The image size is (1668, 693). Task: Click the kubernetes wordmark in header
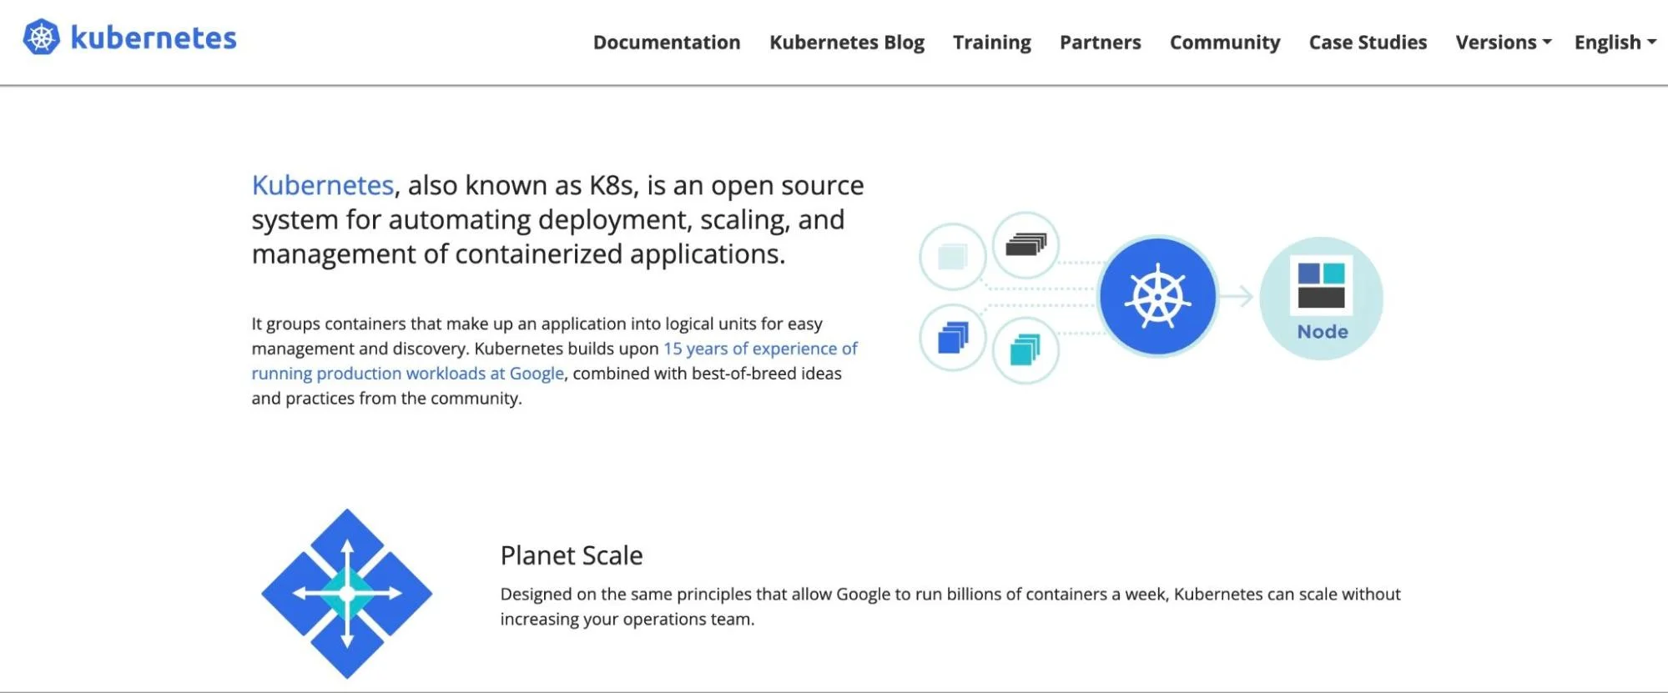click(x=154, y=38)
